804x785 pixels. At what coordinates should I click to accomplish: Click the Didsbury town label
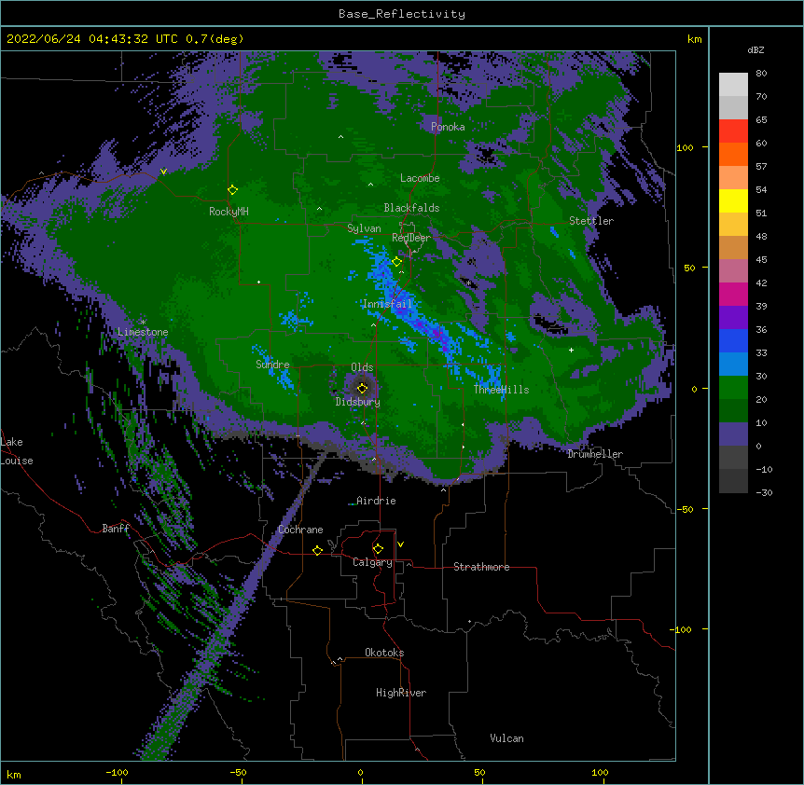[x=358, y=402]
